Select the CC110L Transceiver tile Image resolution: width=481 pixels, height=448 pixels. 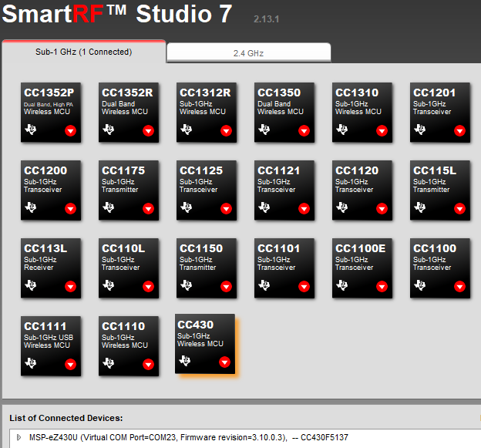[x=129, y=268]
